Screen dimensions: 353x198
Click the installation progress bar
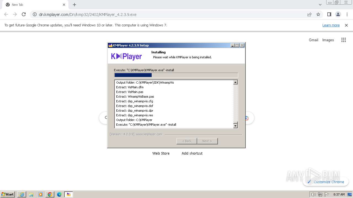point(176,75)
